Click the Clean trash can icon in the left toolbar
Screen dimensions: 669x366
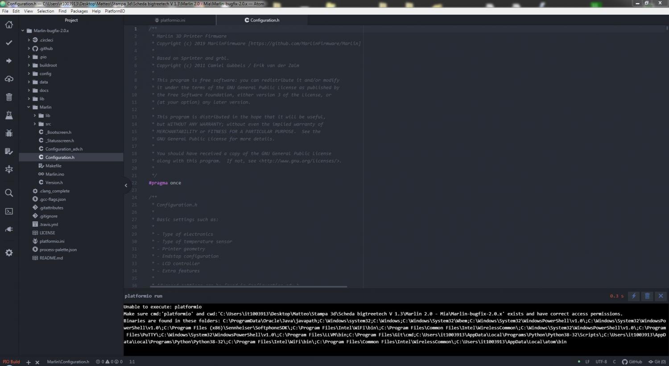coord(9,97)
